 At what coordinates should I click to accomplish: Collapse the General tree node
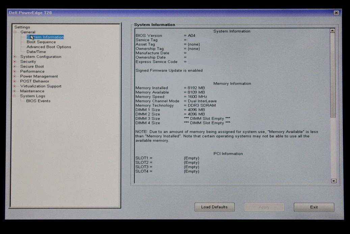click(15, 32)
